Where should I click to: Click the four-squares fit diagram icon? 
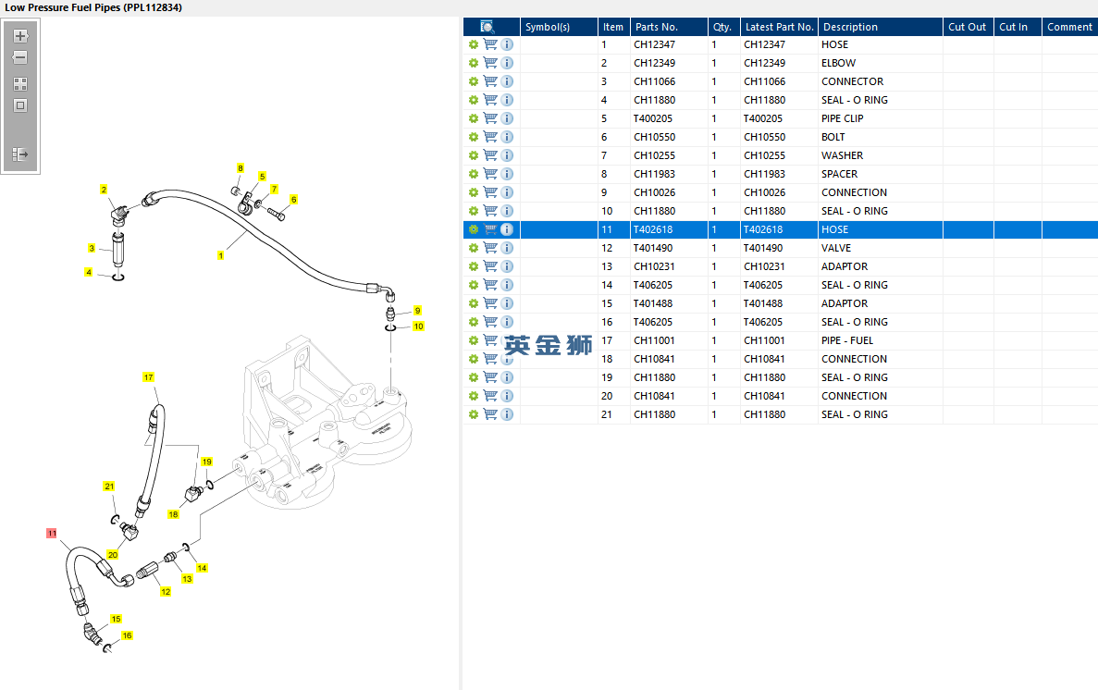(20, 84)
